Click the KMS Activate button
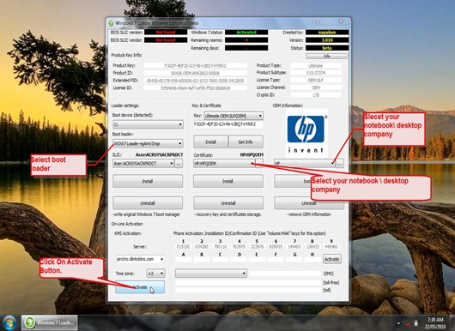The height and width of the screenshot is (331, 455). [x=140, y=287]
